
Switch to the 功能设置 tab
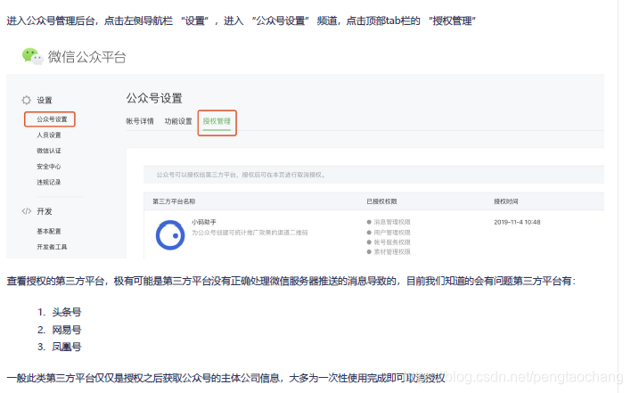(178, 121)
